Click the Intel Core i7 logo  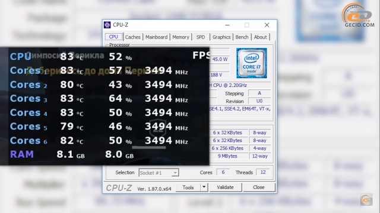point(252,63)
